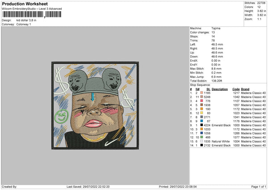
Task: Click 'Wilcom EmbroideryStudio – Level 3 Advanced' text
Action: [32, 9]
